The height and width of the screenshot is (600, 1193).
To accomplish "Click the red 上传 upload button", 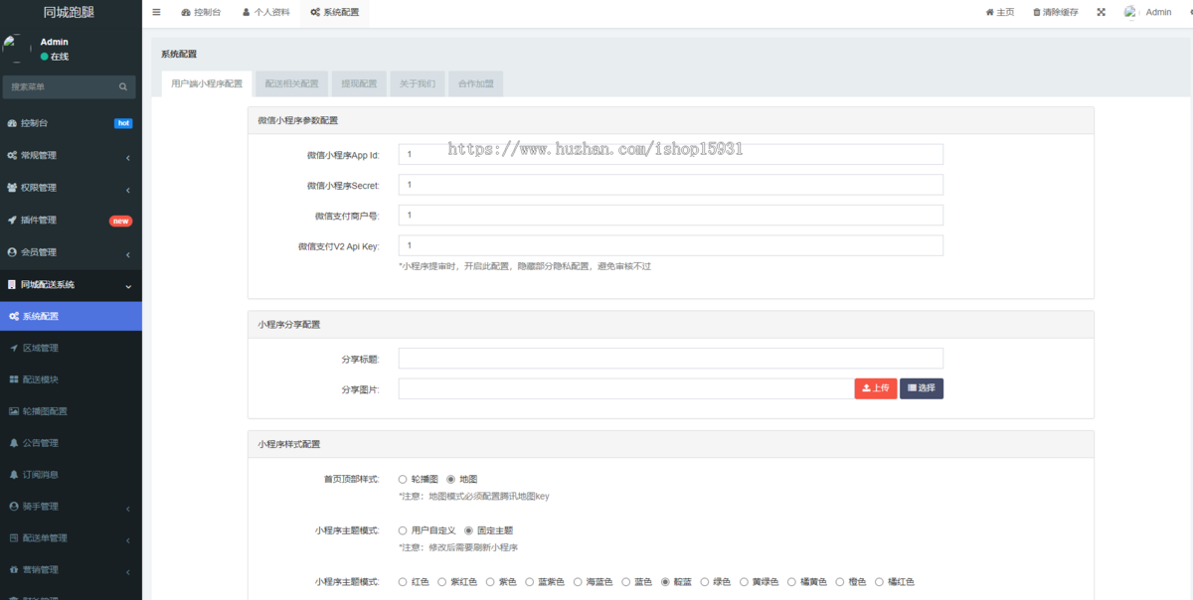I will [876, 388].
